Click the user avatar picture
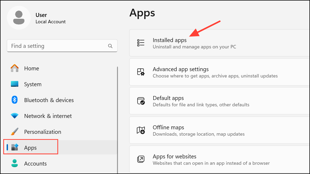 [19, 17]
